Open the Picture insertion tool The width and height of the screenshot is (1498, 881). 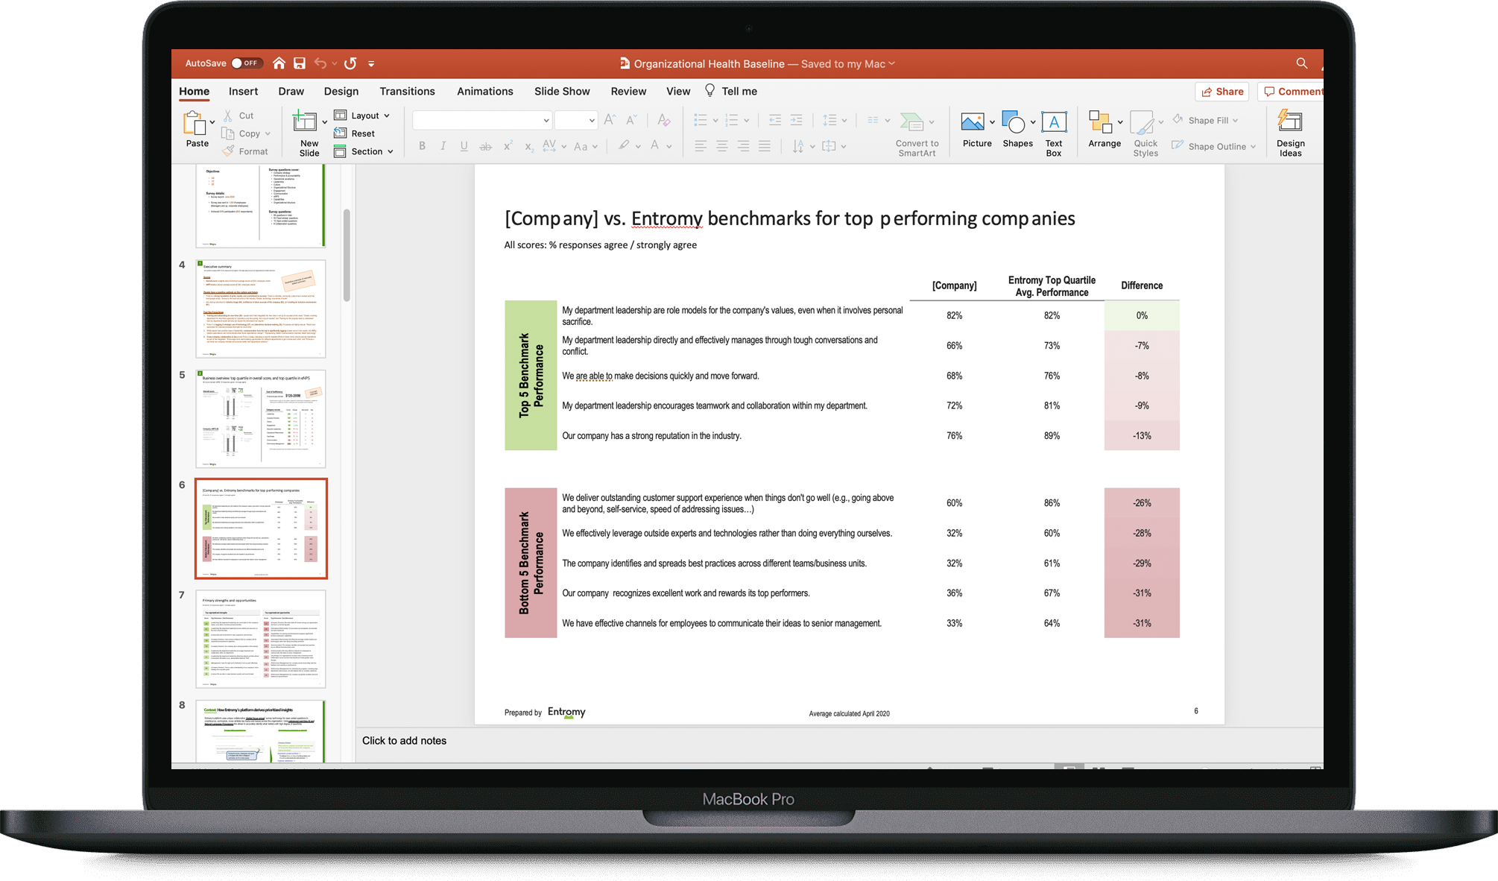point(975,127)
